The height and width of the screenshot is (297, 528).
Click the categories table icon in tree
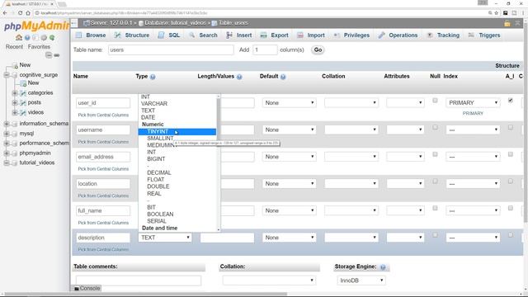23,93
